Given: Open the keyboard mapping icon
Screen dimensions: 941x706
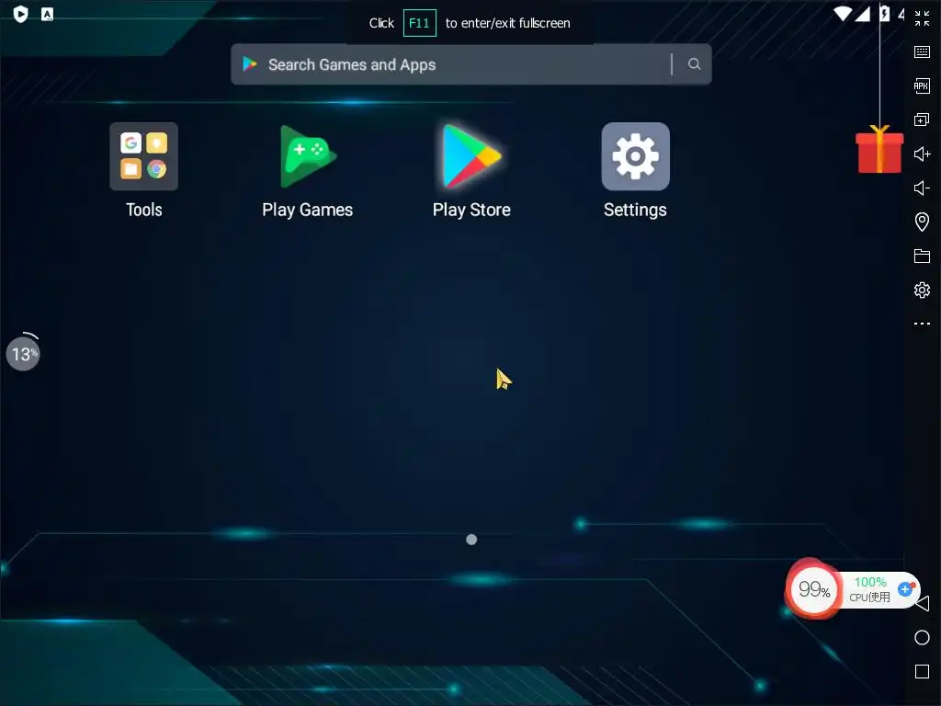Looking at the screenshot, I should tap(922, 52).
